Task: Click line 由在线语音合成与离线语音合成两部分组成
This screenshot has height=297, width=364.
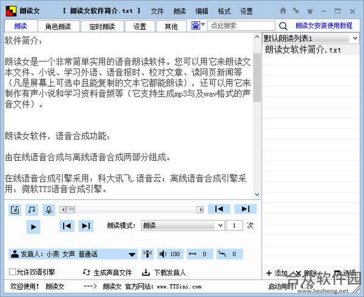Action: [x=88, y=157]
